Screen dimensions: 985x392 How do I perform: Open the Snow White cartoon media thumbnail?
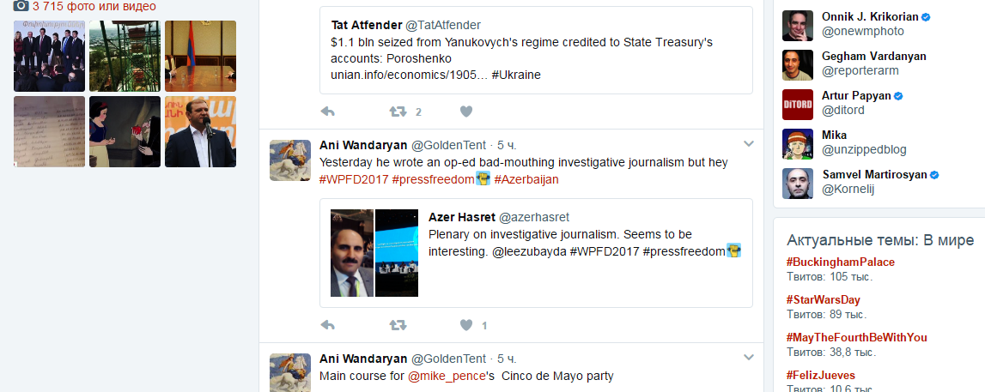125,131
